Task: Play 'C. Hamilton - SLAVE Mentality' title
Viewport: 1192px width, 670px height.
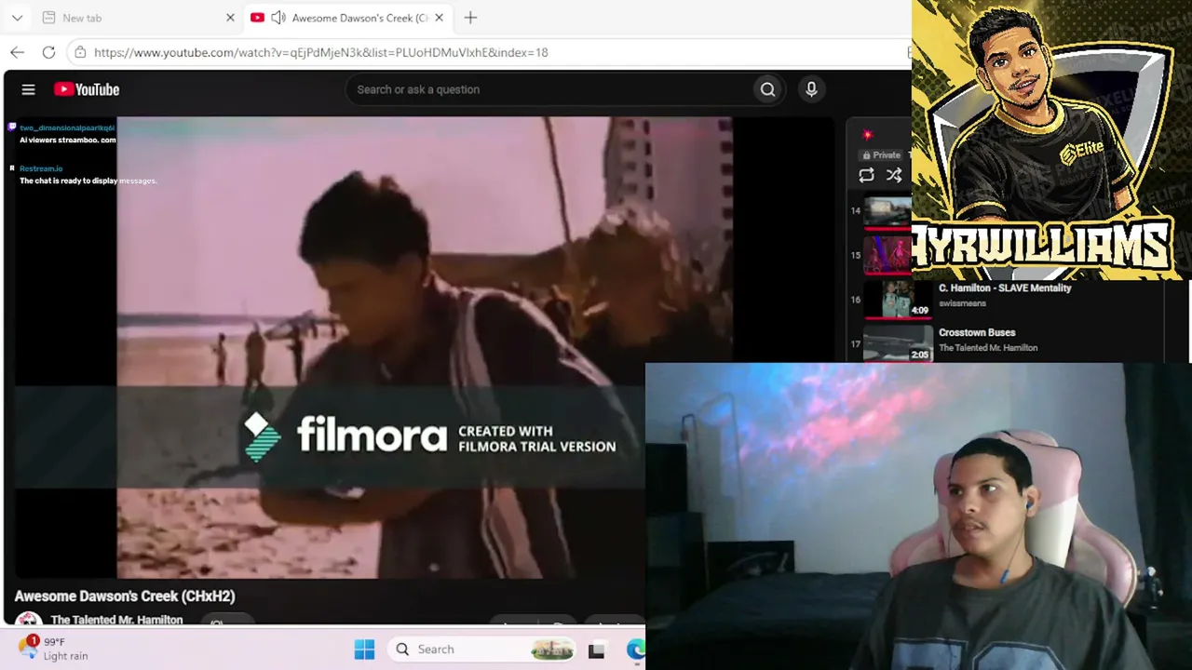Action: [1005, 288]
